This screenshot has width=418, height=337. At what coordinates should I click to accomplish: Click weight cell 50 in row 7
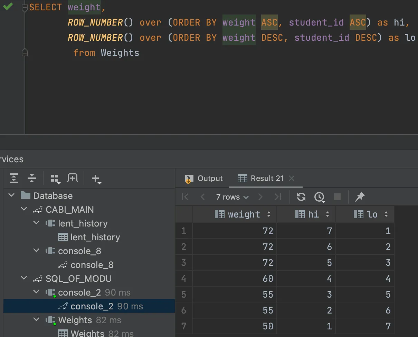[234, 326]
